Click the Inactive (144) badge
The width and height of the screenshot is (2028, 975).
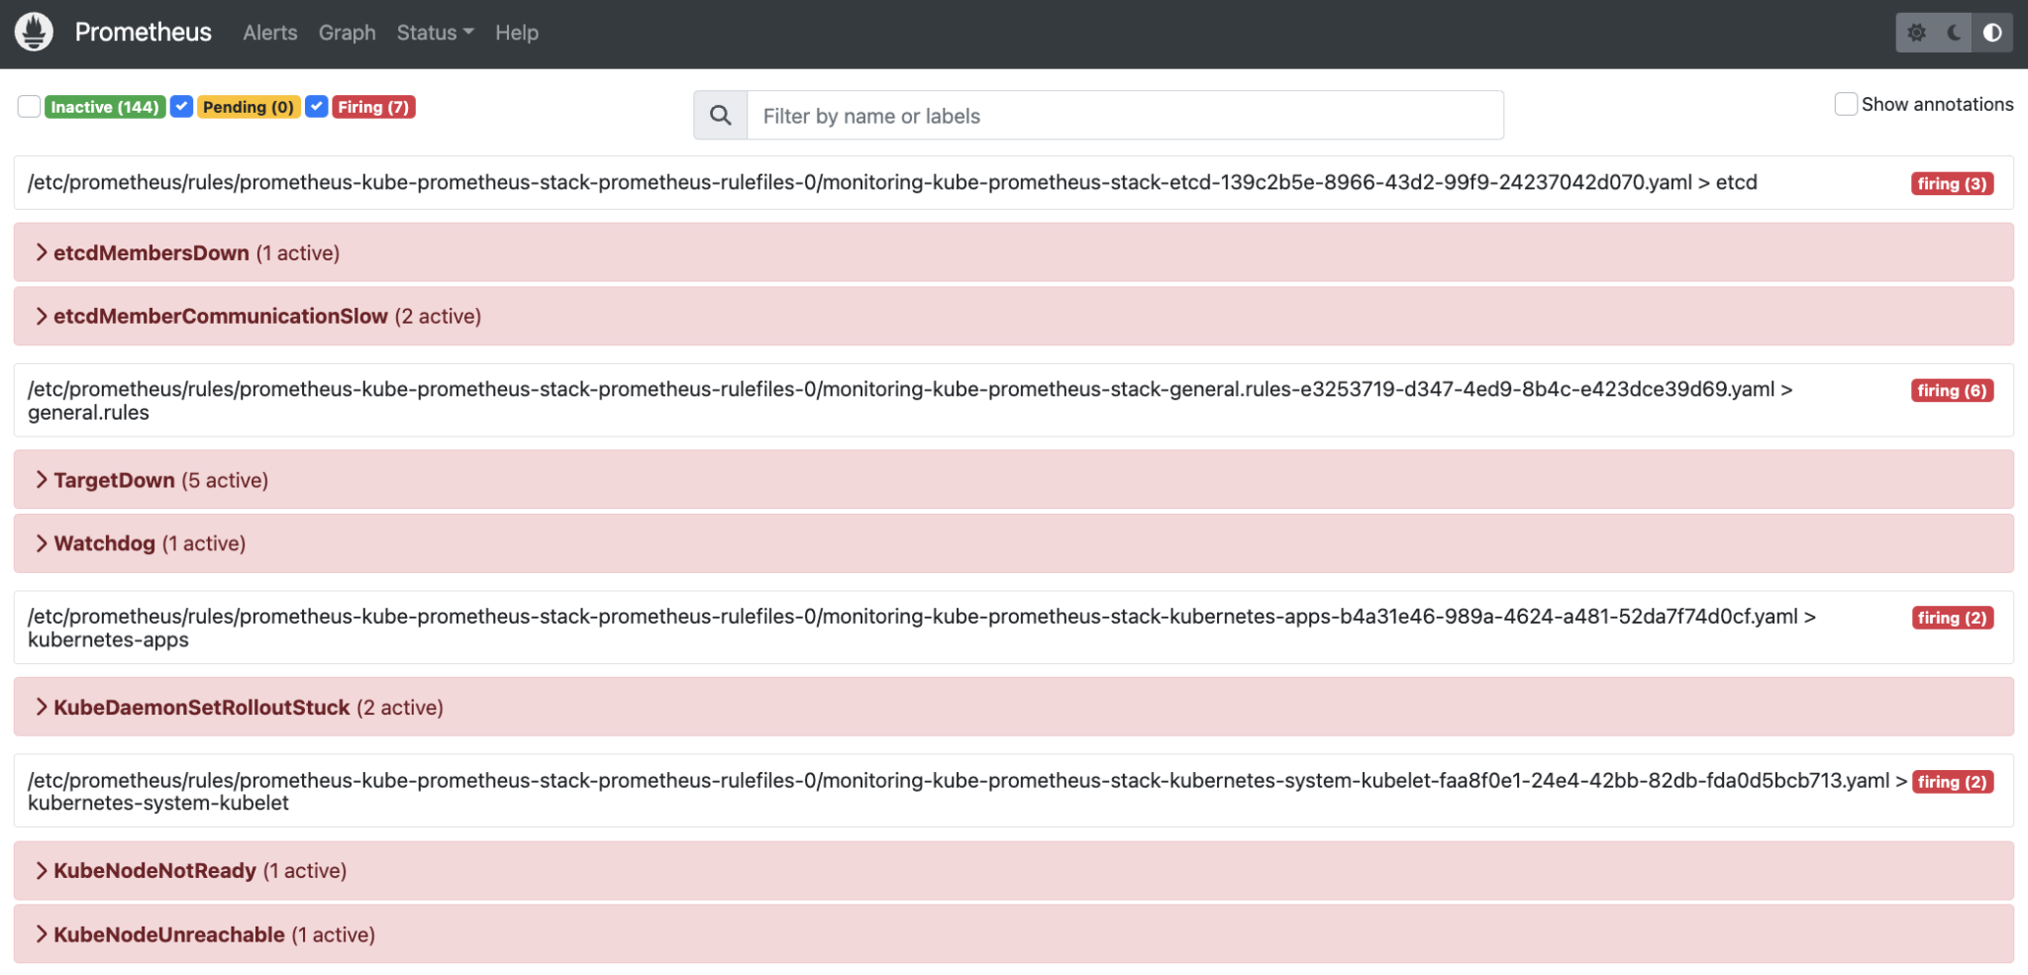[105, 106]
